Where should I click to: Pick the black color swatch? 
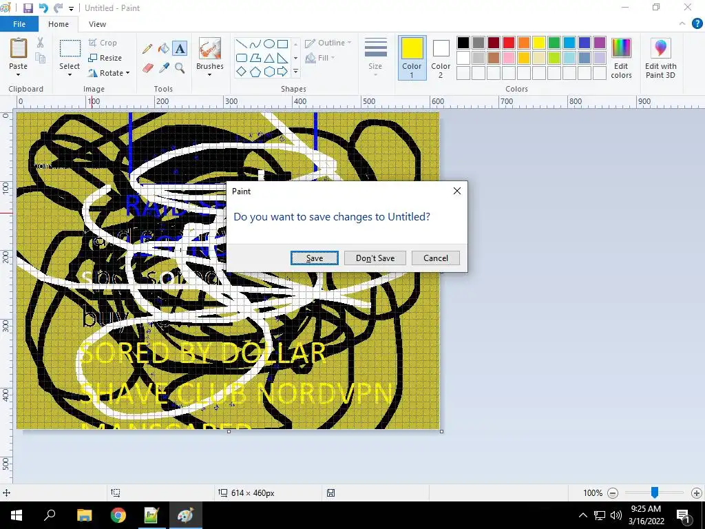coord(463,43)
